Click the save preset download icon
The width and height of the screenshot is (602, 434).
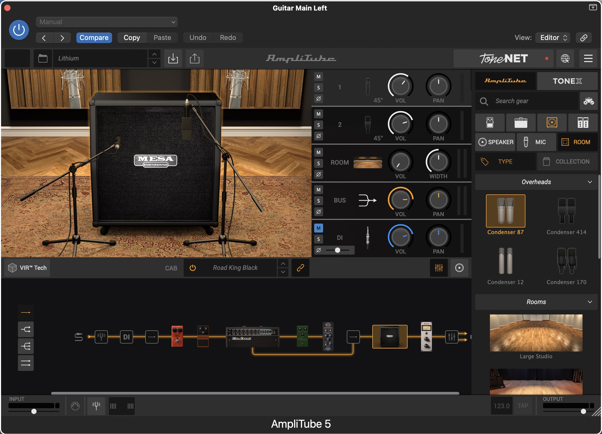point(173,58)
